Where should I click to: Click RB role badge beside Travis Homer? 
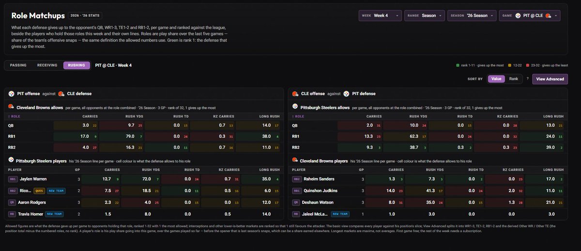[x=13, y=213]
